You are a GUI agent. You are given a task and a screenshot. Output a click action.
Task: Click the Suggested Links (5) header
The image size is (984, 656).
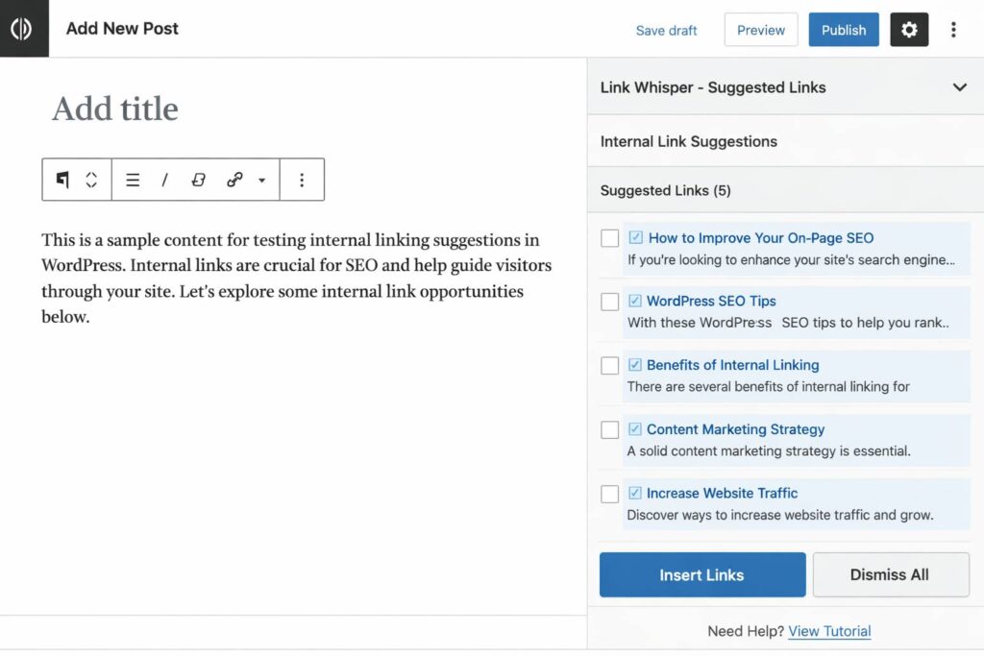[665, 190]
